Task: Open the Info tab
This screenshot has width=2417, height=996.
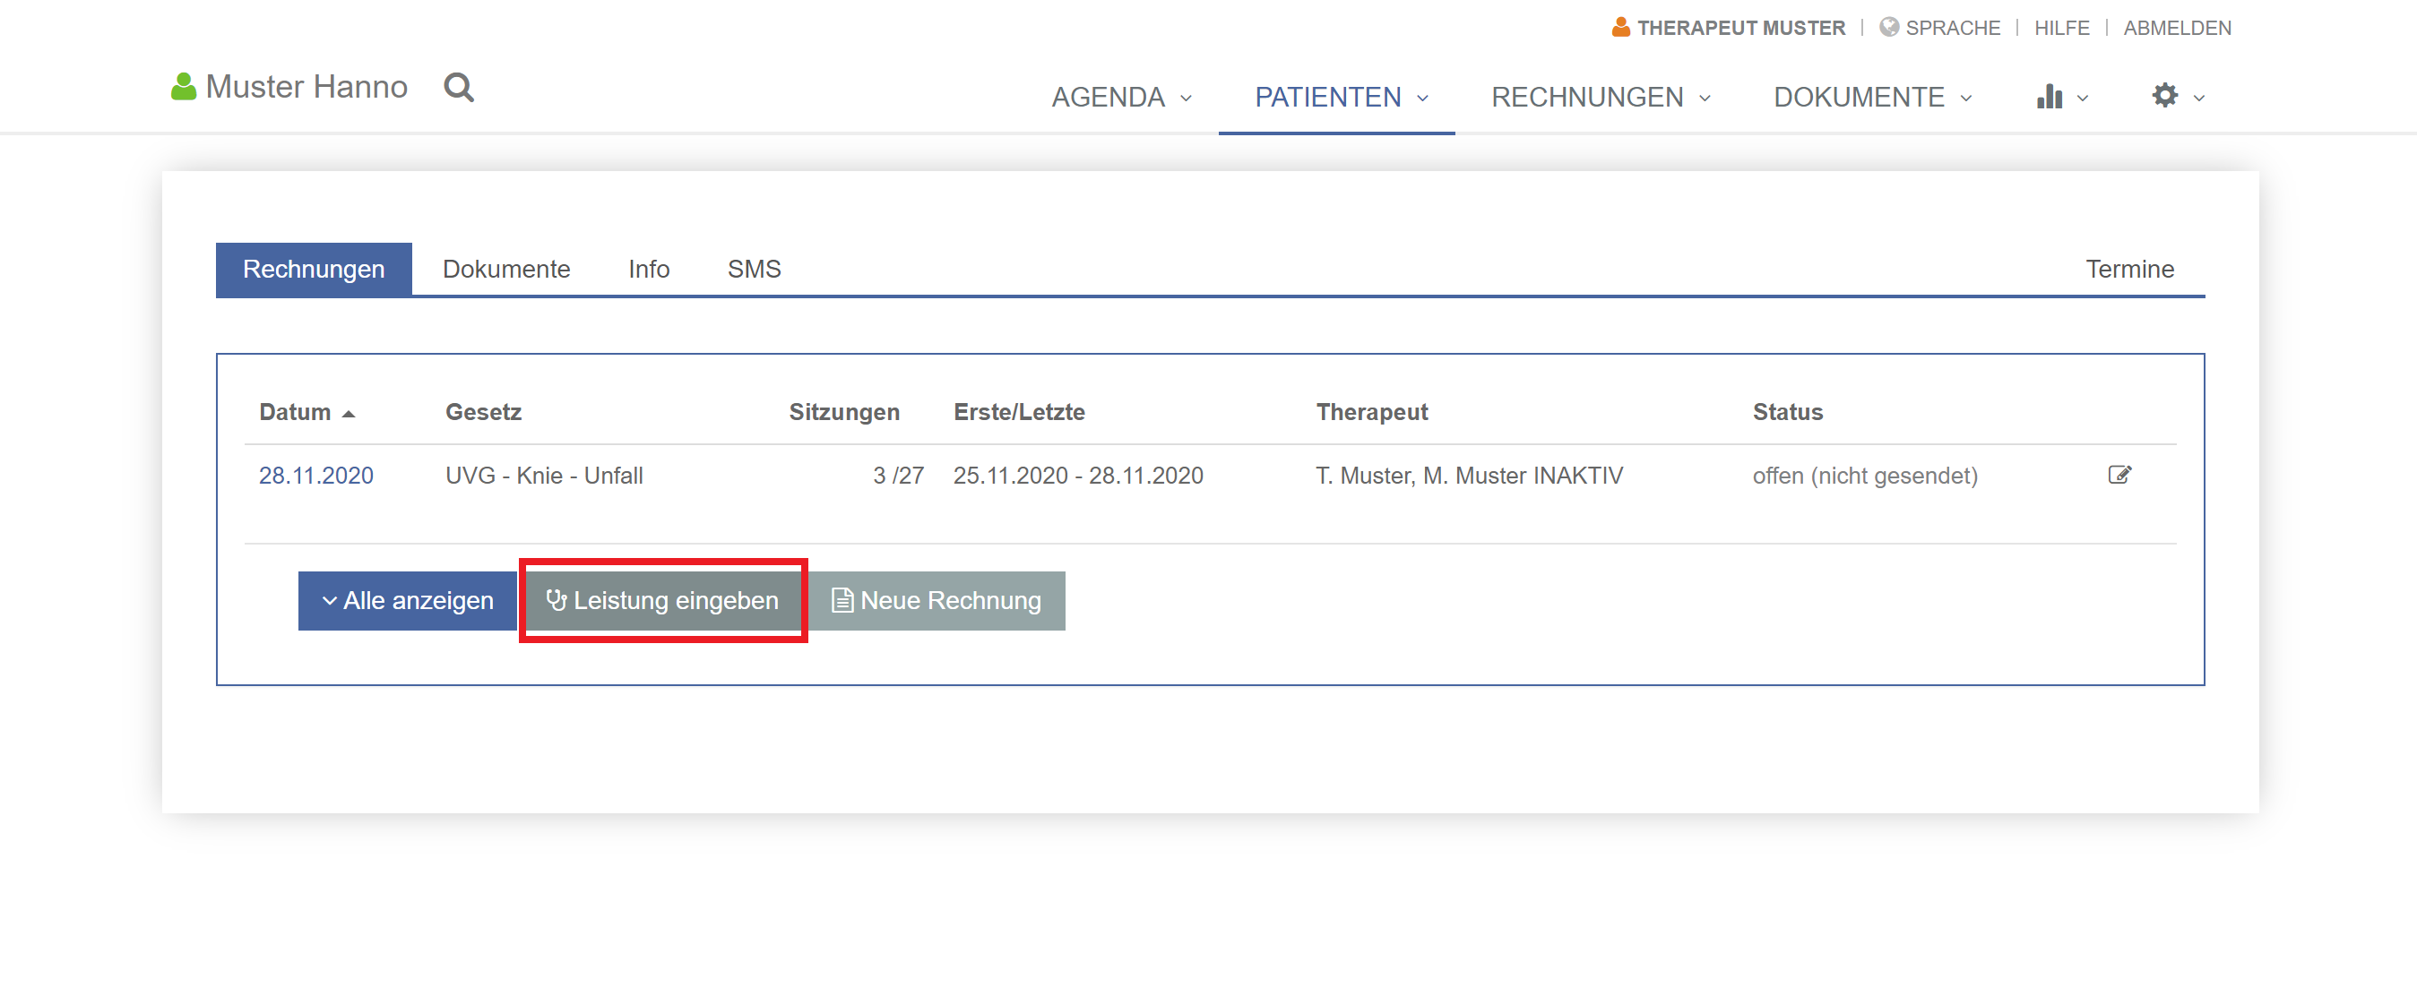Action: tap(648, 270)
